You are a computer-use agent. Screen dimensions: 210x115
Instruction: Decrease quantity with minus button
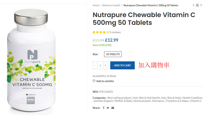(95, 65)
